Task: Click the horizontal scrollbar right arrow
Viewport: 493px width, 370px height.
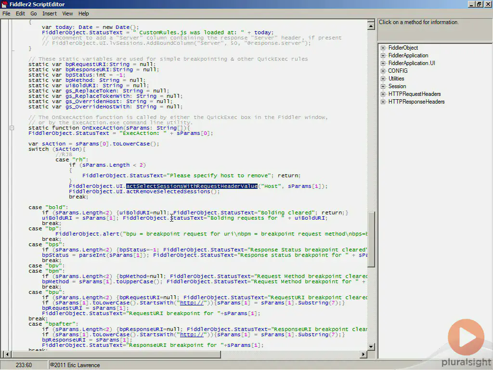Action: pyautogui.click(x=363, y=354)
